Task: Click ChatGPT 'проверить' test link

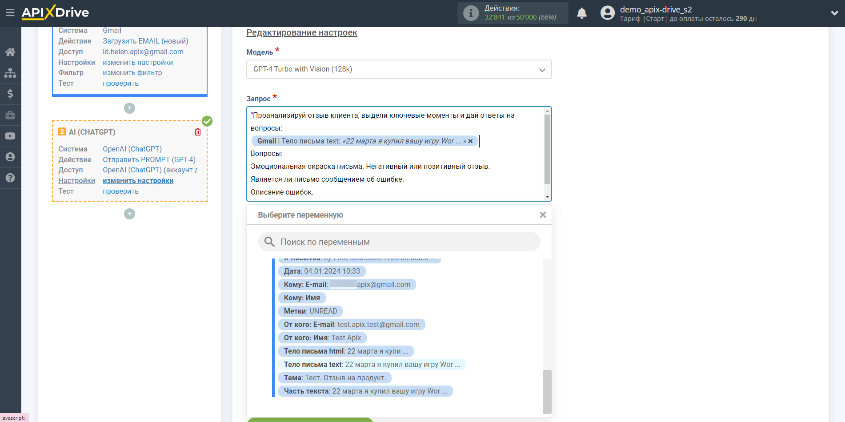Action: point(121,191)
